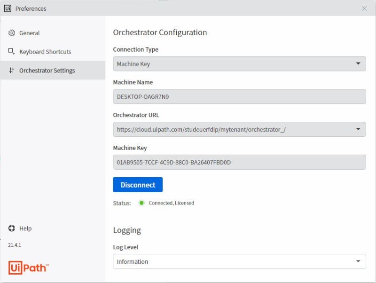The height and width of the screenshot is (283, 376).
Task: Expand the Orchestrator URL dropdown arrow
Action: pos(358,129)
